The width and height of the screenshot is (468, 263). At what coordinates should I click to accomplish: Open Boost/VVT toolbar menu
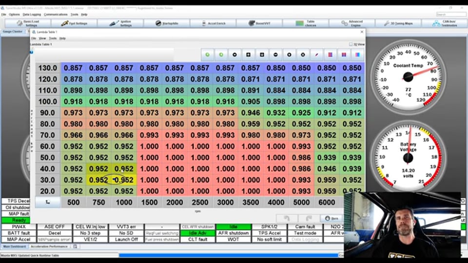(x=259, y=23)
